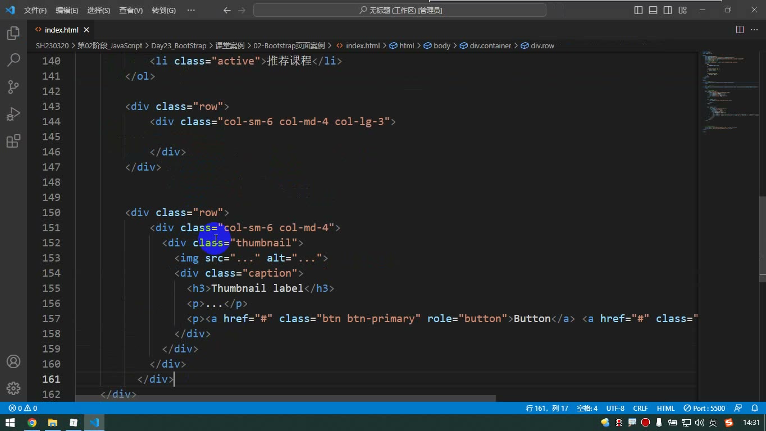Expand the body breadcrumb

pos(437,45)
